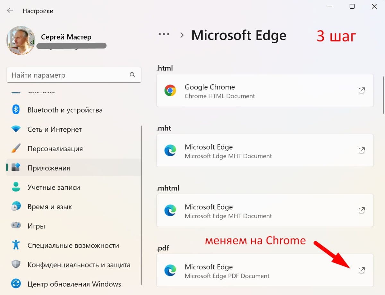Click the Microsoft Edge PDF Document entry
The width and height of the screenshot is (385, 295).
click(x=227, y=276)
